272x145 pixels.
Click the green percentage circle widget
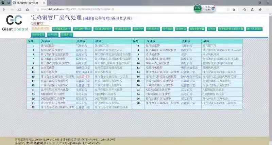[x=198, y=8]
